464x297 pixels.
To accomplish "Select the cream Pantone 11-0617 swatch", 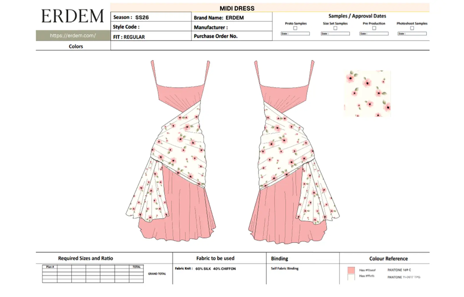I will pyautogui.click(x=351, y=277).
